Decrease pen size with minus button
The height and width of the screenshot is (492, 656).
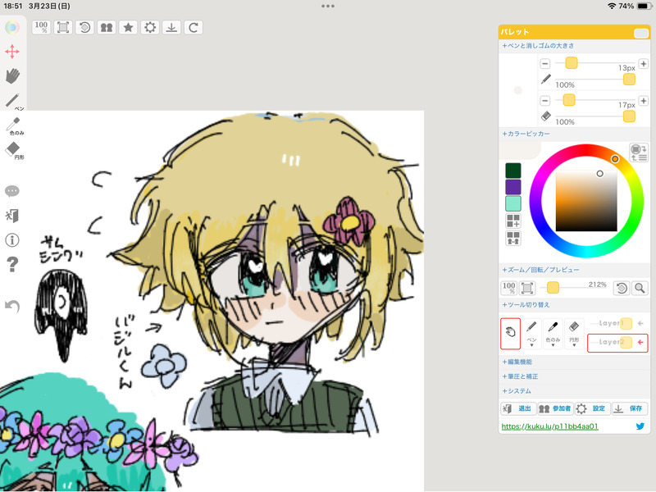(544, 64)
